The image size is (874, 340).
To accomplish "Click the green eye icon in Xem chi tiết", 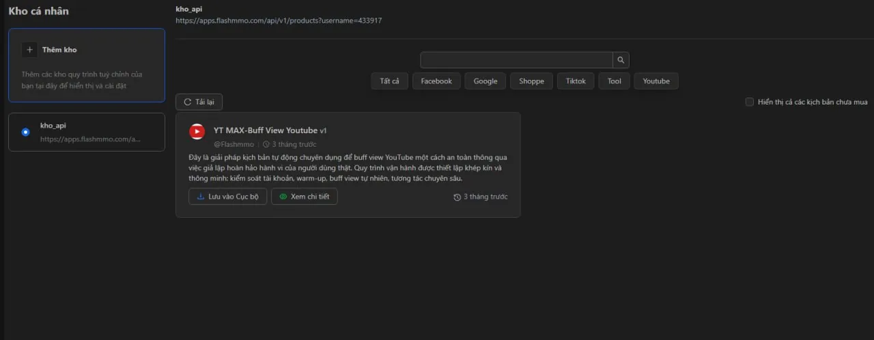I will point(283,197).
